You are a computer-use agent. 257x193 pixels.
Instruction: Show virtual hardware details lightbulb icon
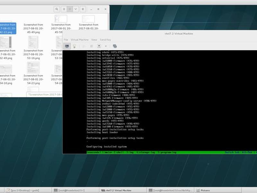coord(74,46)
